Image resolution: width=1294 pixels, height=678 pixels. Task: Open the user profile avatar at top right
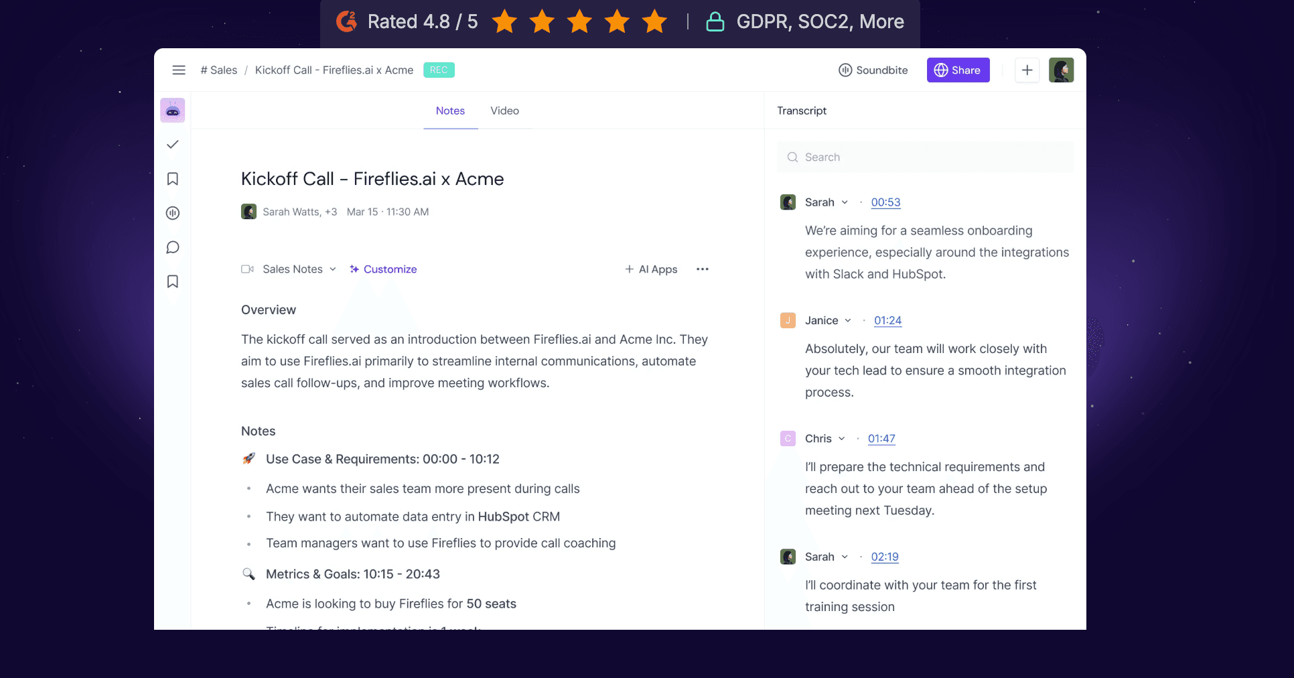(x=1061, y=70)
